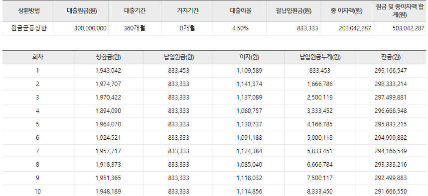
Task: Select repayment amount 1,943,042 in row 1
Action: pos(108,71)
